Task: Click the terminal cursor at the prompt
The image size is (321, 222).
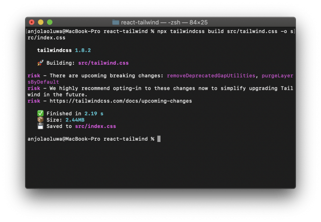Action: 159,139
